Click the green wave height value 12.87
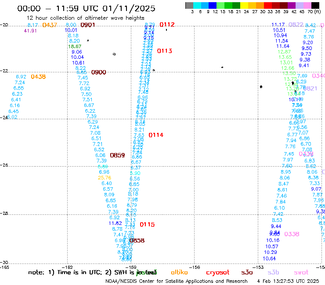Screen dimensions: 325x285 pyautogui.click(x=284, y=52)
